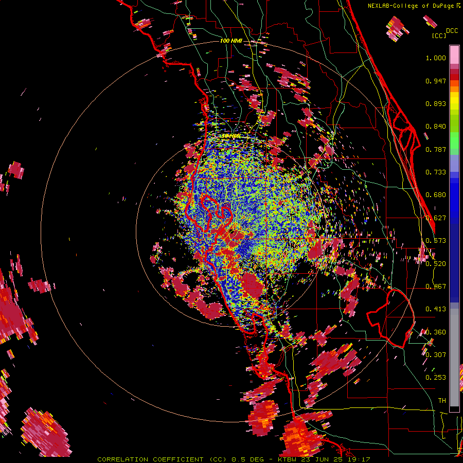Click the 0.787 legend value
Screen dimensions: 463x463
point(436,149)
